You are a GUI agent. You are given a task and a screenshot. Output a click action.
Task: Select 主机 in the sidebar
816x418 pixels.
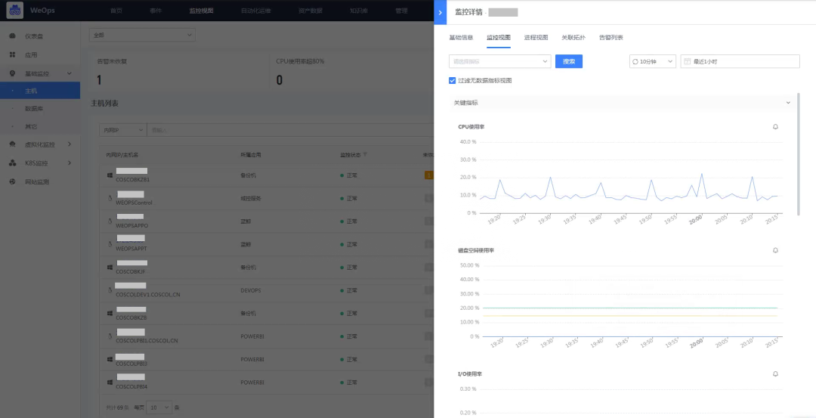[40, 91]
